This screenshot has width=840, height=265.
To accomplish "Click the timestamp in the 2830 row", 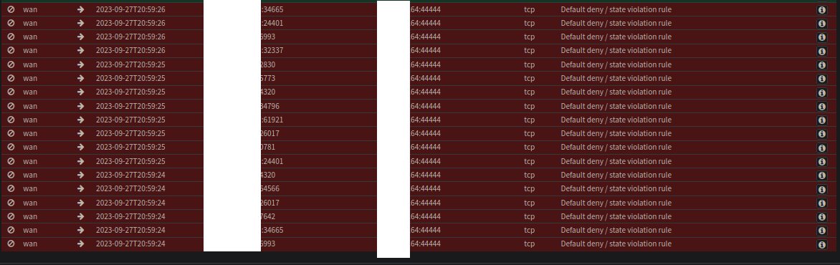I will (x=130, y=64).
